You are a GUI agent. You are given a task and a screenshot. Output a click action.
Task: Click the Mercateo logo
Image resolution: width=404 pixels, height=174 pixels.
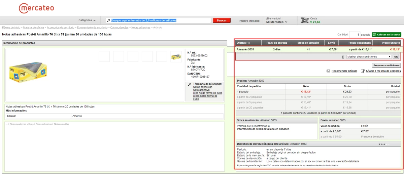click(x=36, y=8)
